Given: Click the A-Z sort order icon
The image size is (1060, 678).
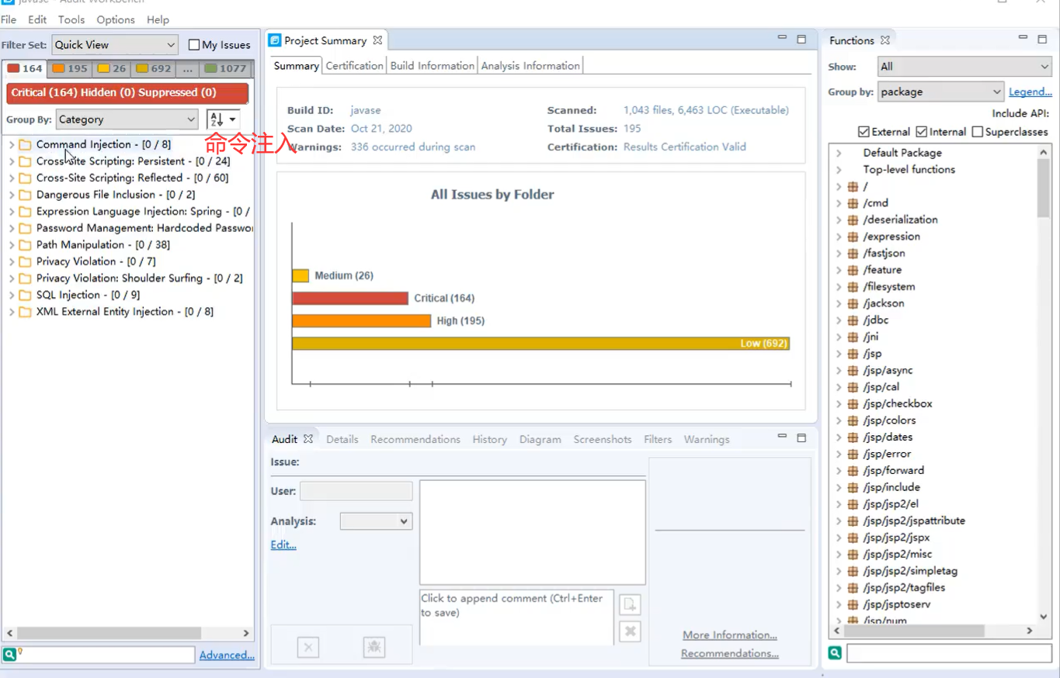Looking at the screenshot, I should (x=217, y=119).
